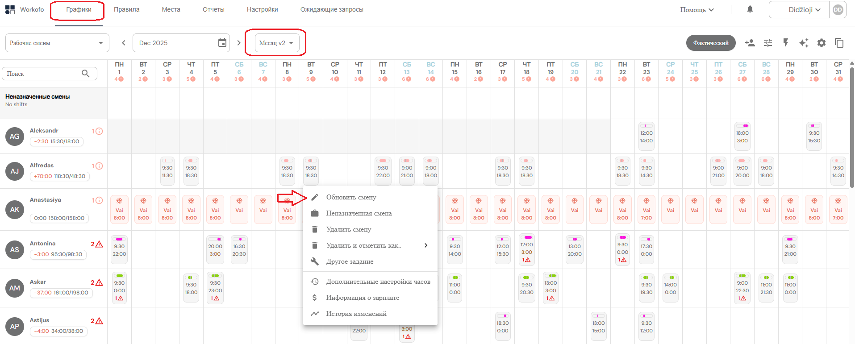The image size is (855, 344).
Task: Select Другое задание menu item
Action: (371, 261)
